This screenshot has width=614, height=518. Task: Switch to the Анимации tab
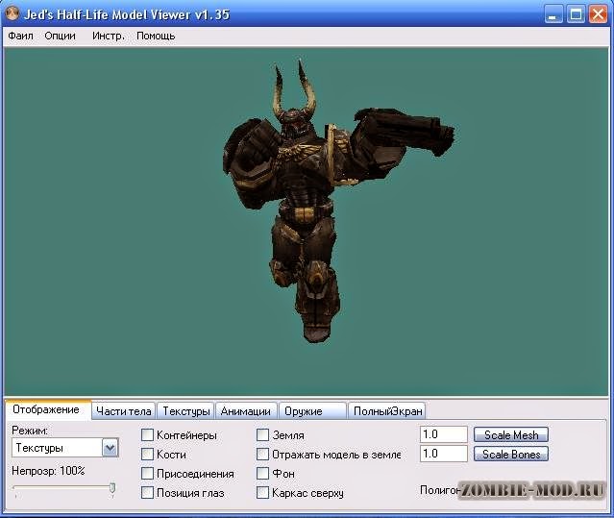pos(246,411)
